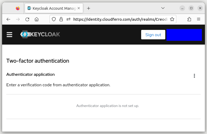Go to the browser home page
207x134 pixels.
(37, 19)
